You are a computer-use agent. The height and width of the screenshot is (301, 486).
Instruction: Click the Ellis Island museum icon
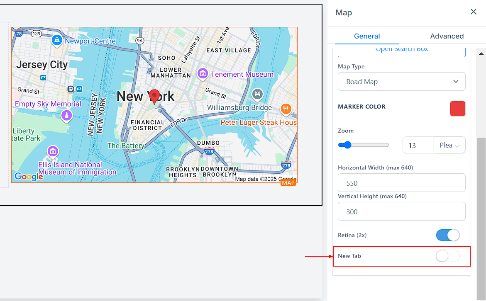tap(53, 151)
